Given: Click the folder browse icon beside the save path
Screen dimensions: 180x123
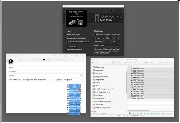Looking at the screenshot, I should coord(69,42).
